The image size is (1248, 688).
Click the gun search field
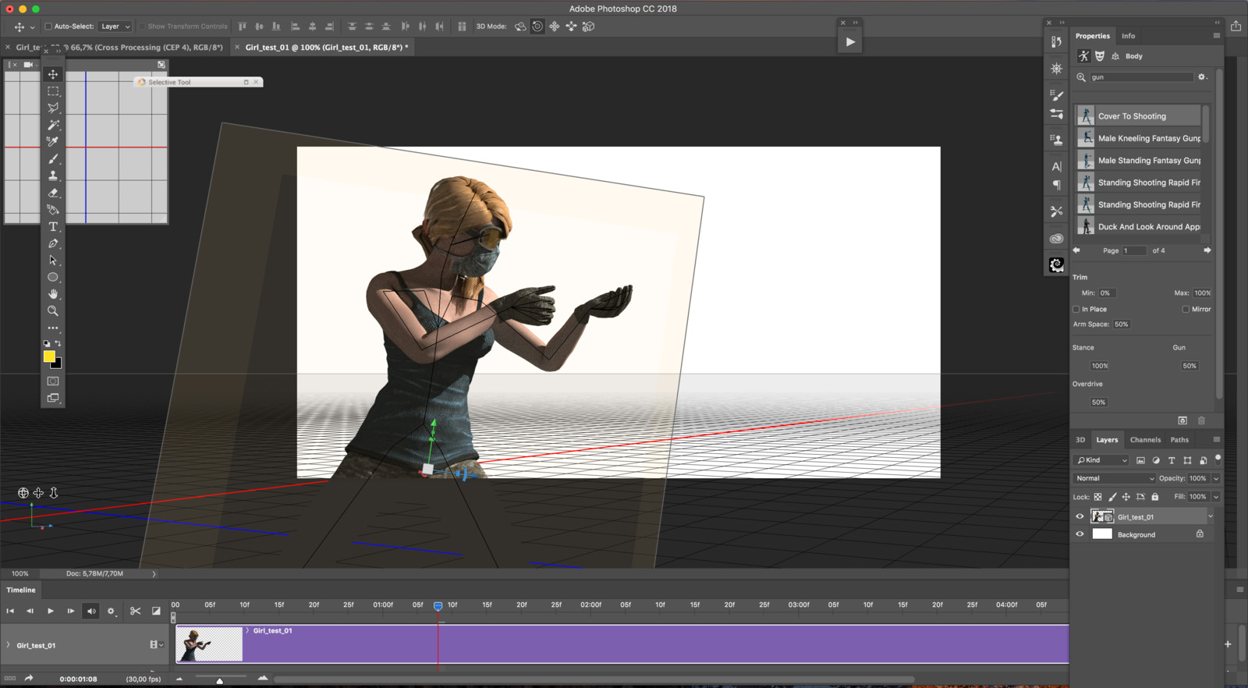tap(1141, 77)
